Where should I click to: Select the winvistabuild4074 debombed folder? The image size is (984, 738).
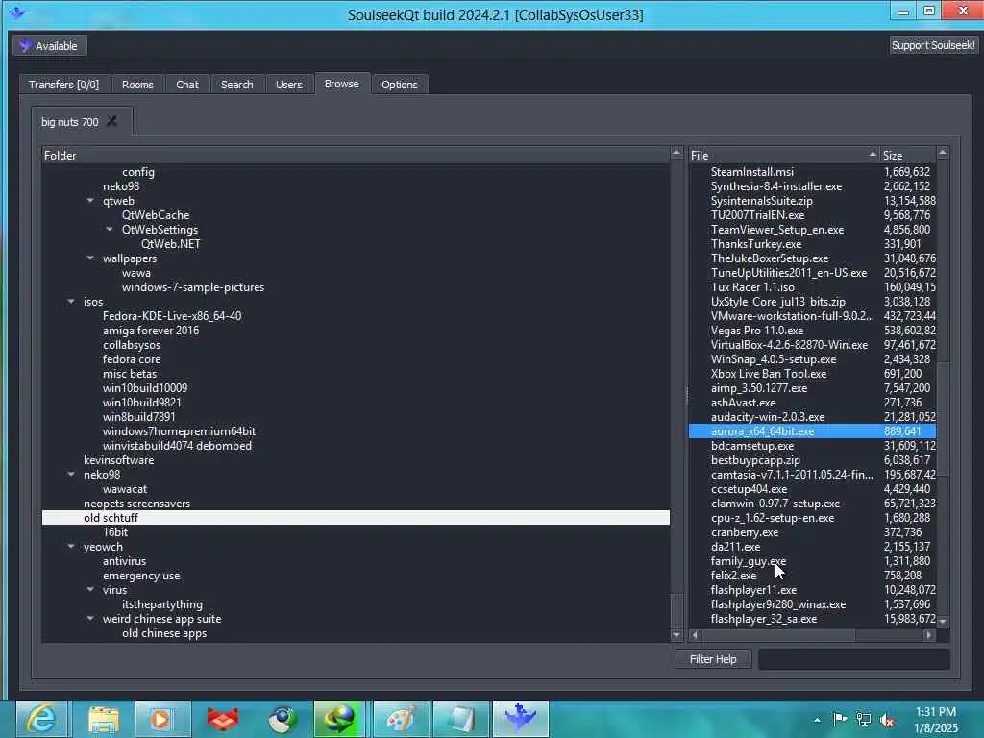tap(177, 446)
